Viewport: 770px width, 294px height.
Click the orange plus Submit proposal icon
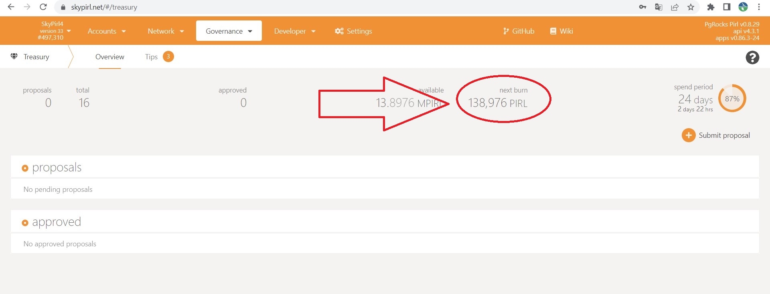point(688,135)
